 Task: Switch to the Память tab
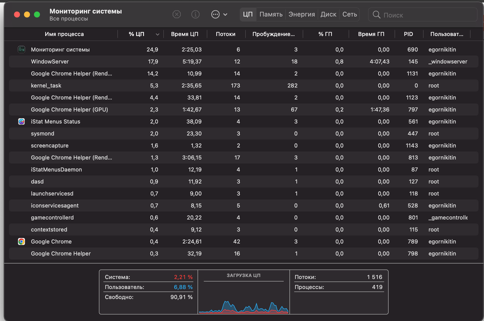click(271, 15)
